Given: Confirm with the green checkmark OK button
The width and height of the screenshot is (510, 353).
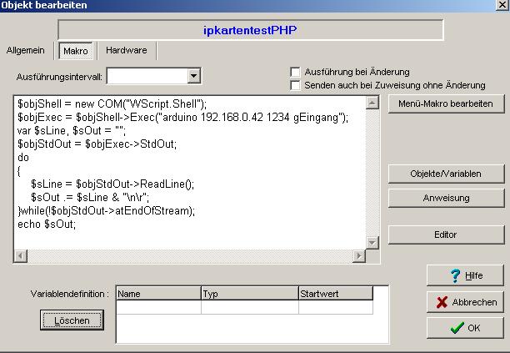Looking at the screenshot, I should (465, 328).
